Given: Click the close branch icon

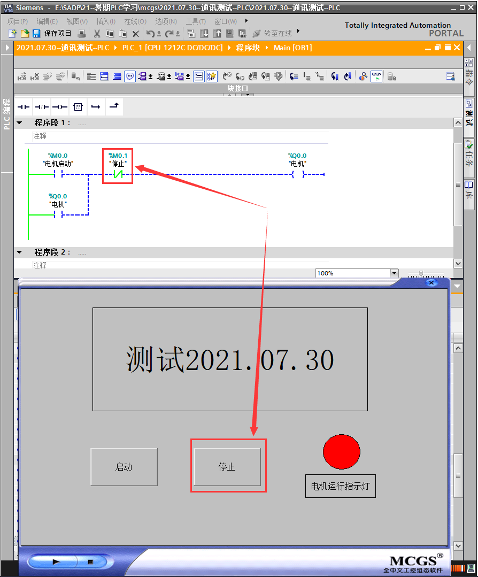Looking at the screenshot, I should [x=114, y=107].
